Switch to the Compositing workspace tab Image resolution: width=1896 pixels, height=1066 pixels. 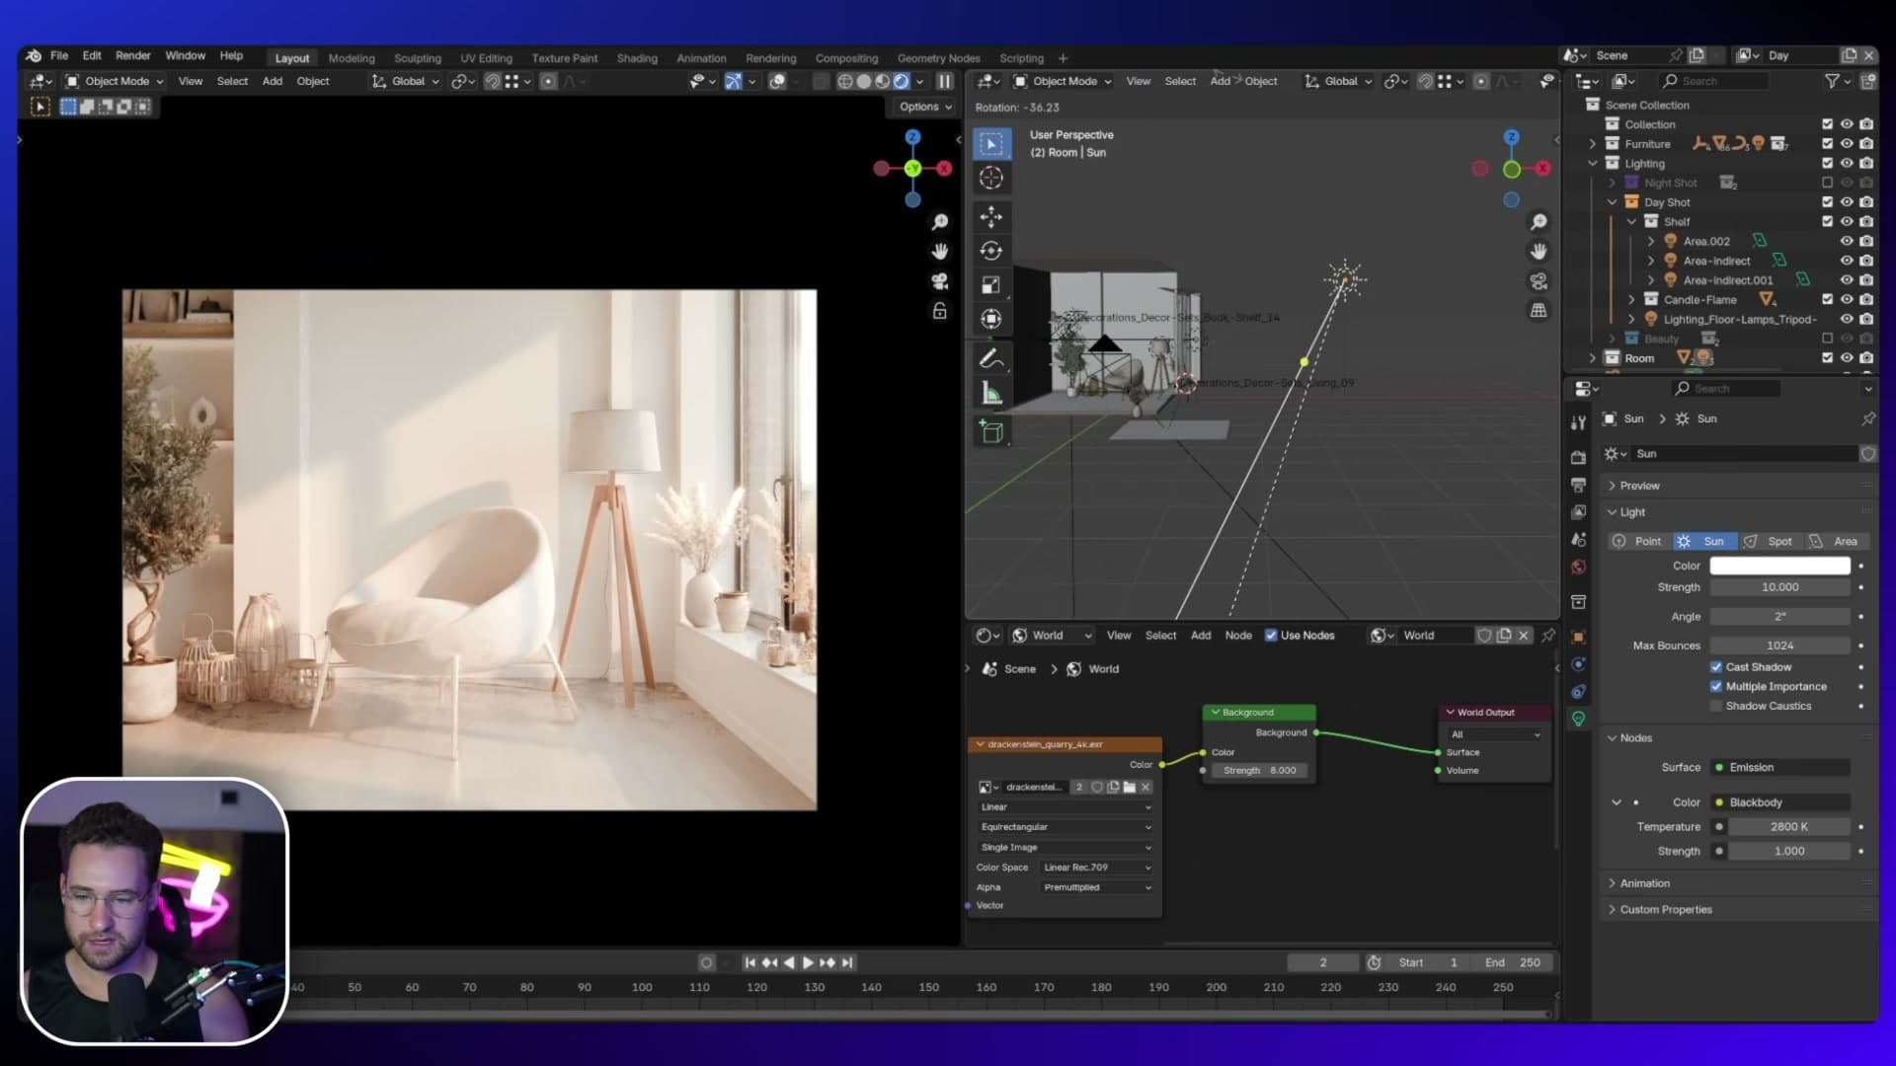(x=846, y=58)
